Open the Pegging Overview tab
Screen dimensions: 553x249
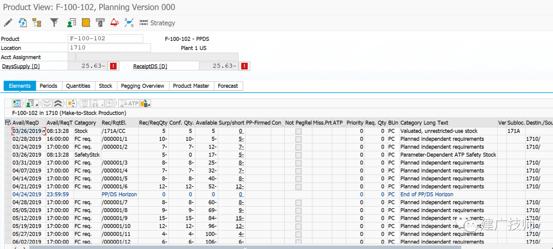142,86
